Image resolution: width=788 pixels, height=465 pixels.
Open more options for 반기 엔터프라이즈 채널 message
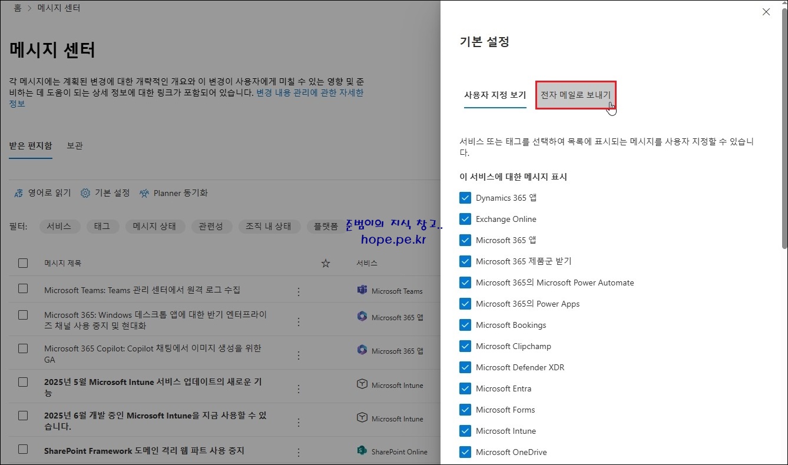click(299, 321)
